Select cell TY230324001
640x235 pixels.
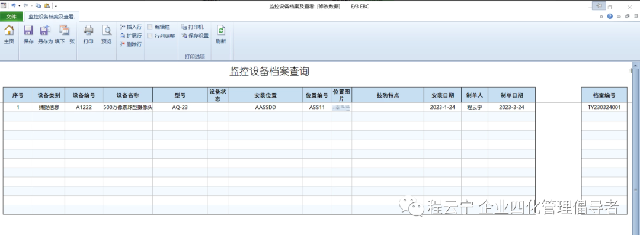pos(604,107)
